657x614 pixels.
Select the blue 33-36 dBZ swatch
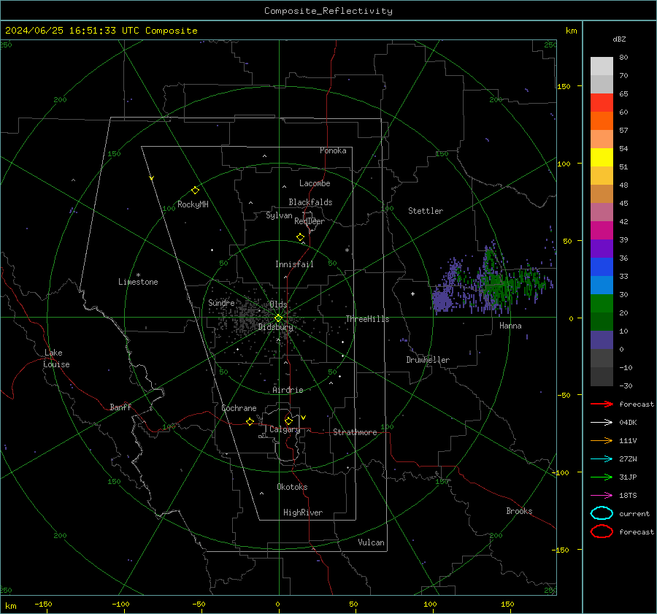click(602, 266)
